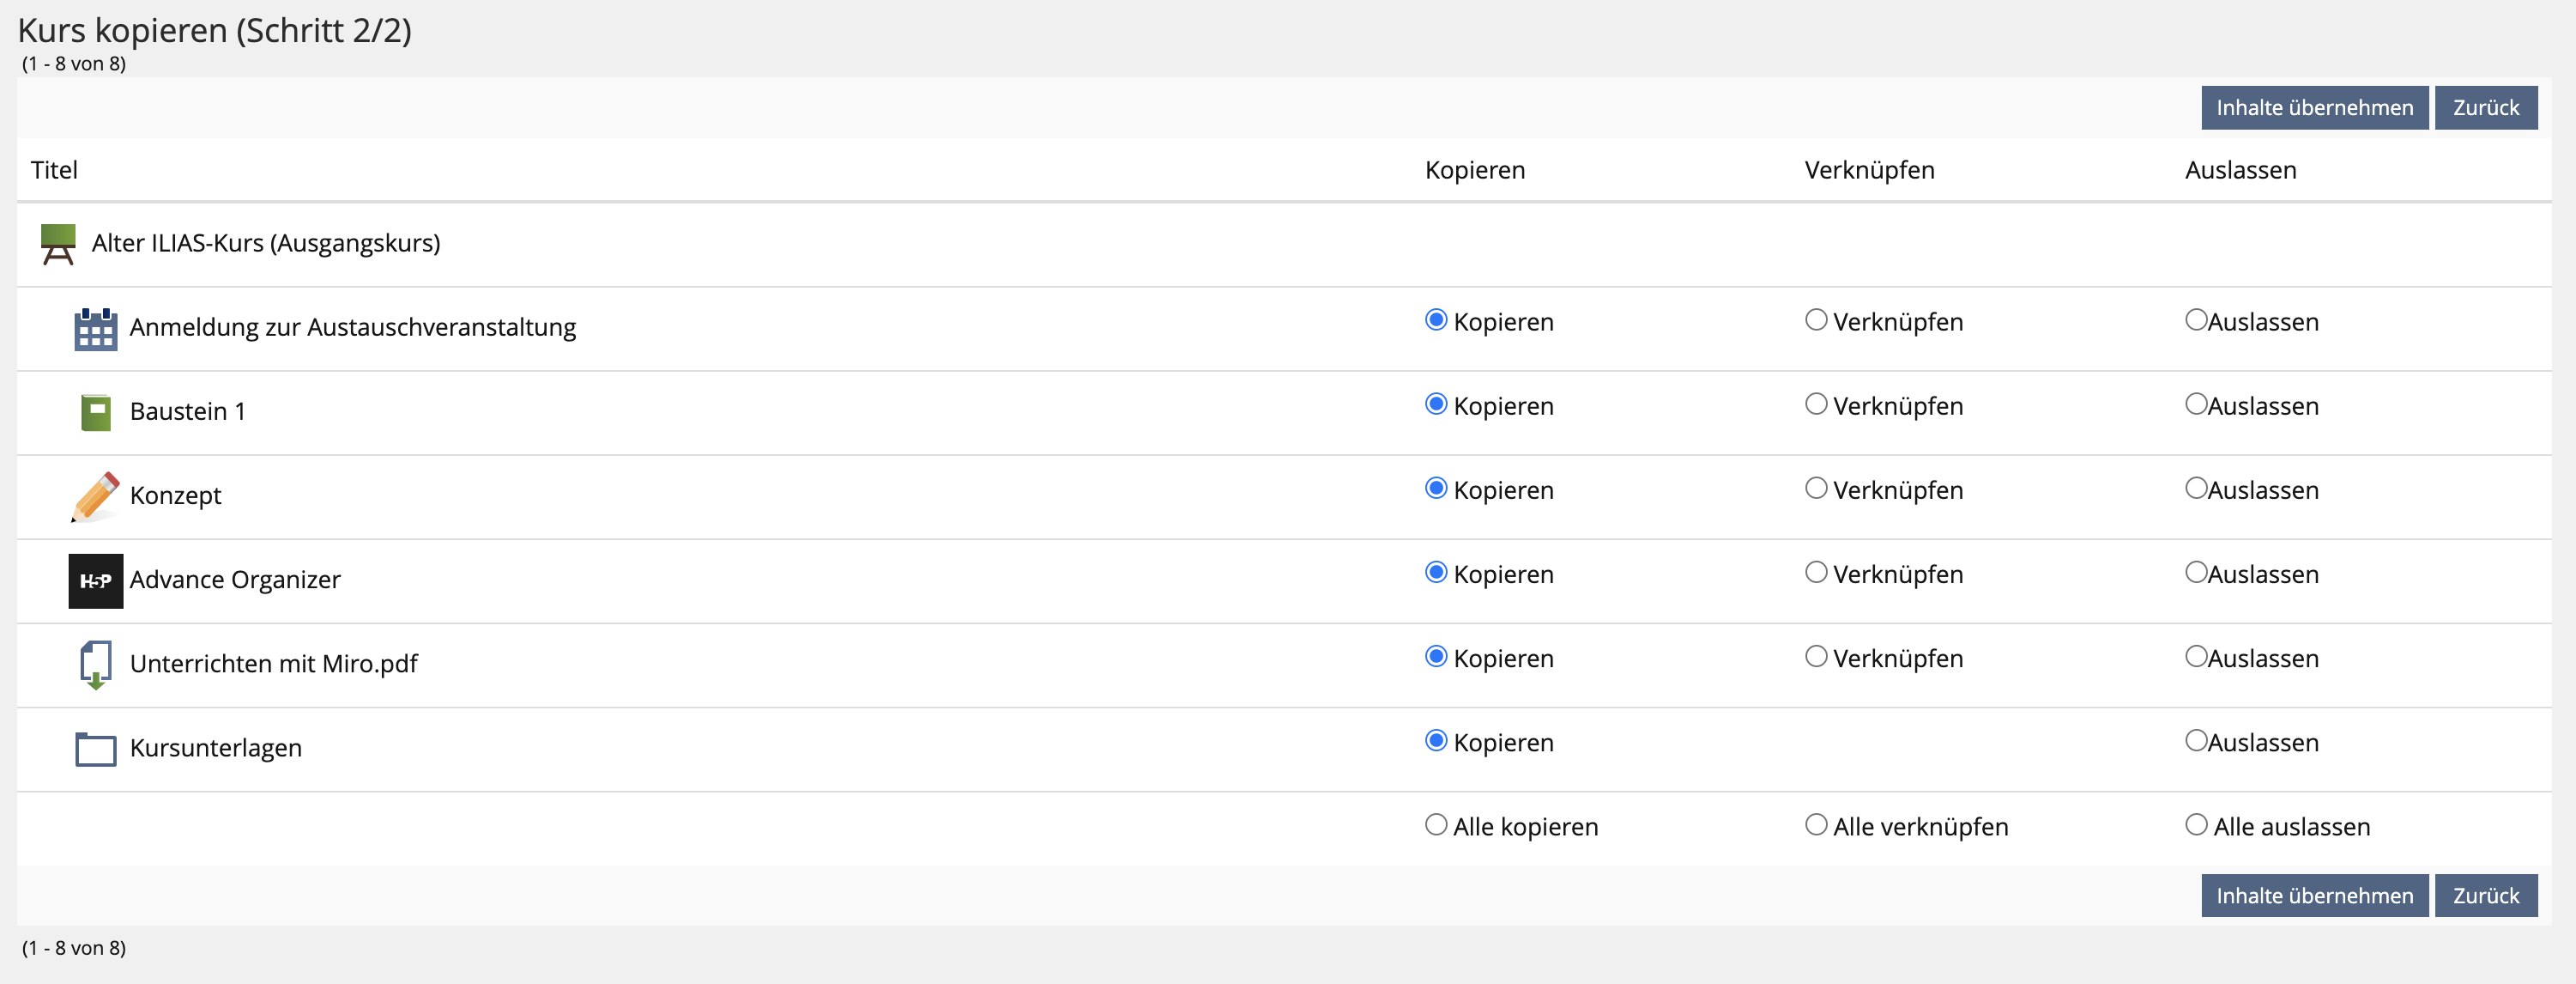The image size is (2576, 984).
Task: Choose the Alle auslassen radio button
Action: coord(2196,825)
